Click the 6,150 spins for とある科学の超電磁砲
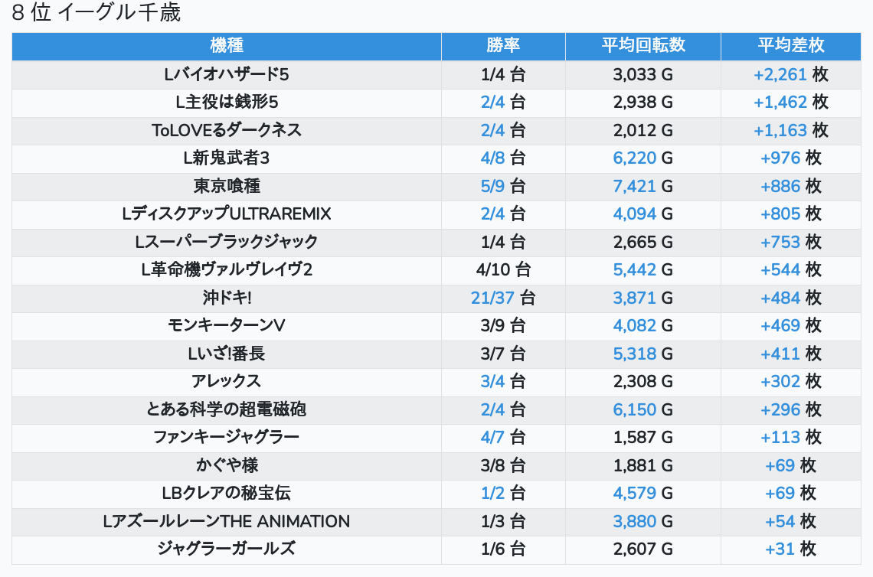 point(635,409)
